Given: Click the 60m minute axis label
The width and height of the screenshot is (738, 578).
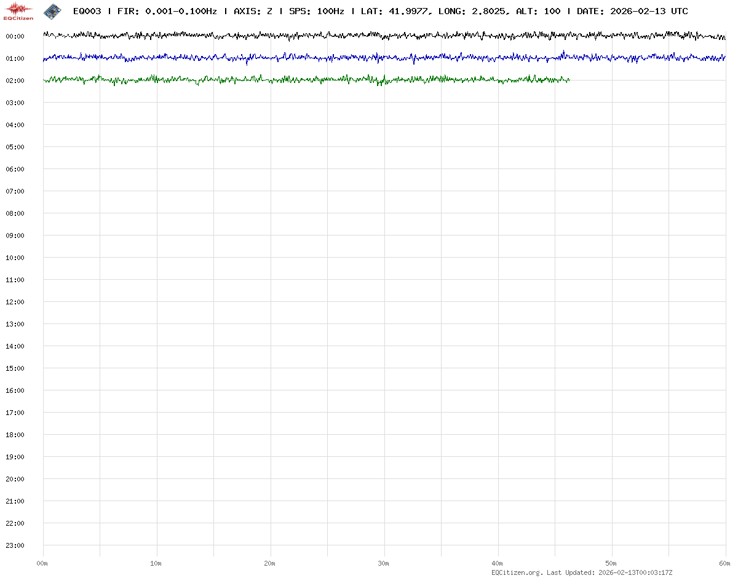Looking at the screenshot, I should (726, 563).
